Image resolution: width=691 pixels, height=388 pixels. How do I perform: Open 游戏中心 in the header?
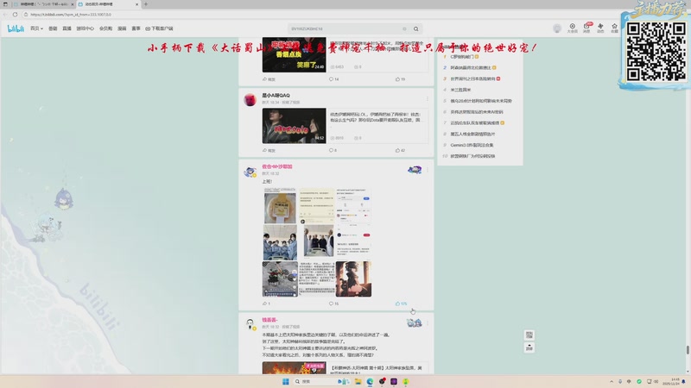(x=85, y=28)
